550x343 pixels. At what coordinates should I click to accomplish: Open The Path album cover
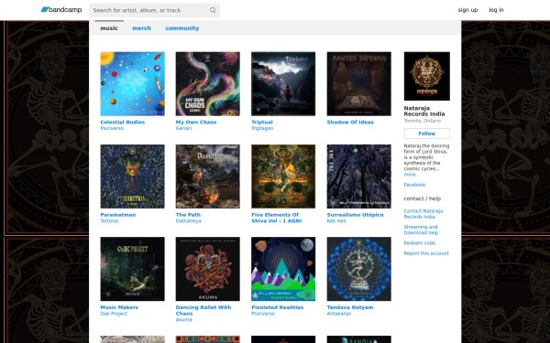pos(208,177)
